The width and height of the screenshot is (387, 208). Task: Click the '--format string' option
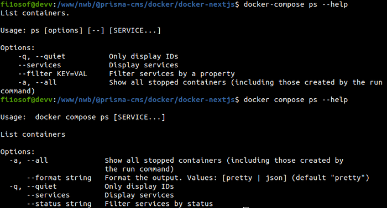(59, 178)
